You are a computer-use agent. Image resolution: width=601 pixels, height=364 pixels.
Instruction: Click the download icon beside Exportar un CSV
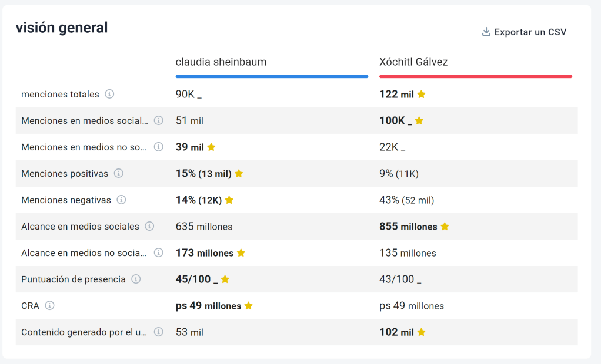click(486, 32)
